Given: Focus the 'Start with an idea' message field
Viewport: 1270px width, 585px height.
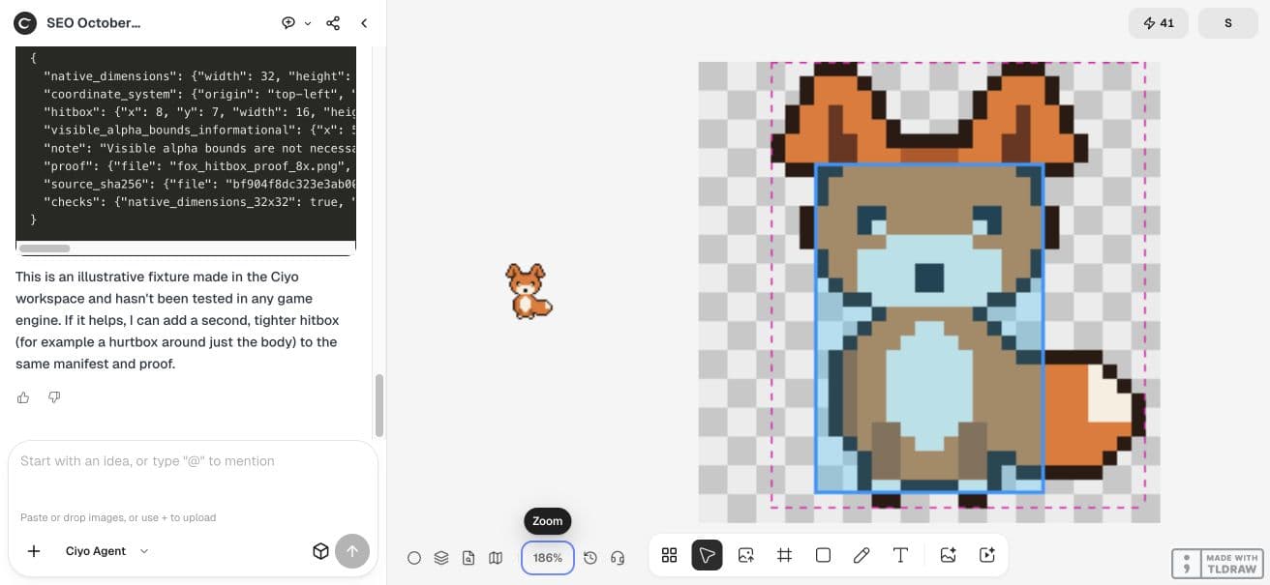Looking at the screenshot, I should pyautogui.click(x=192, y=461).
